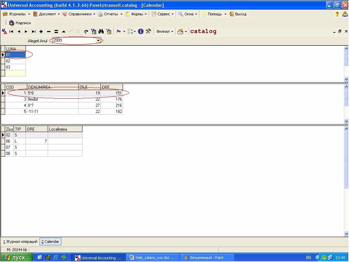Select the 6*7 schedule row
This screenshot has height=262, width=349.
(64, 105)
